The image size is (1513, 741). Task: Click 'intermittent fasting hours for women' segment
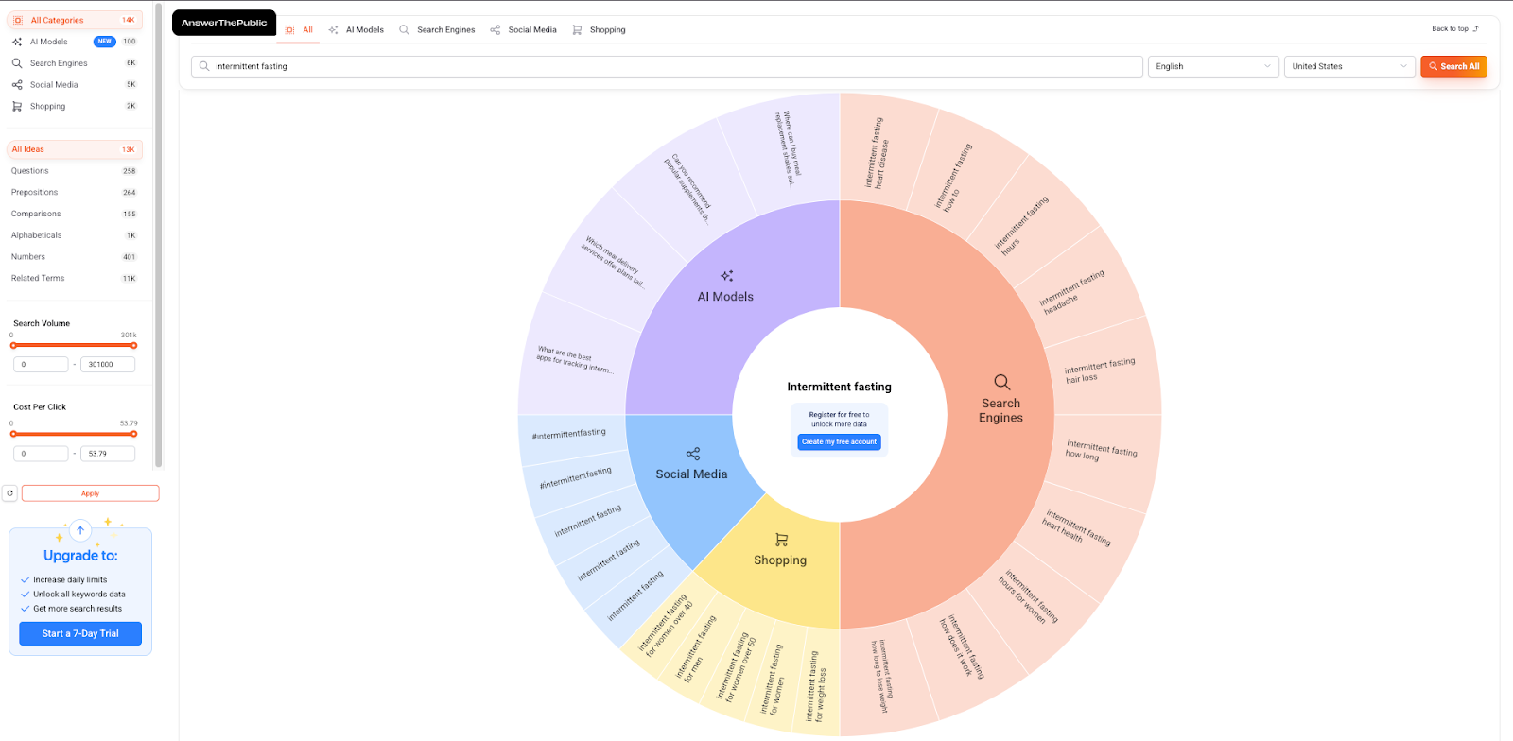(1030, 595)
